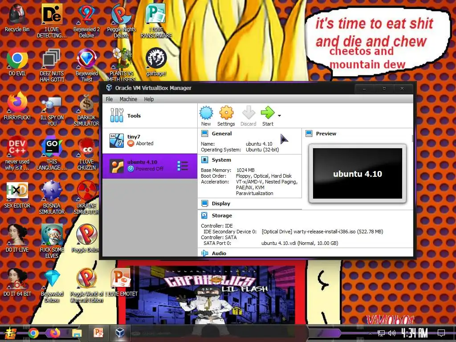456x342 pixels.
Task: Select the I LOVE RANSOMWARE desktop icon
Action: (x=156, y=21)
